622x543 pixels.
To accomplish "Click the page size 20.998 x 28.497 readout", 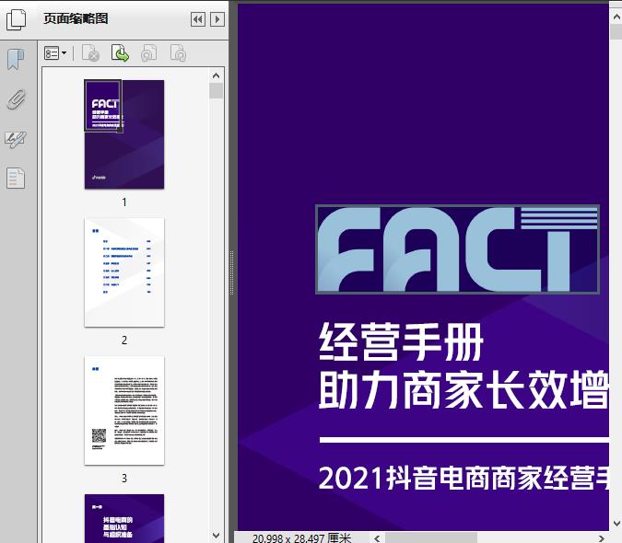I will tap(301, 537).
